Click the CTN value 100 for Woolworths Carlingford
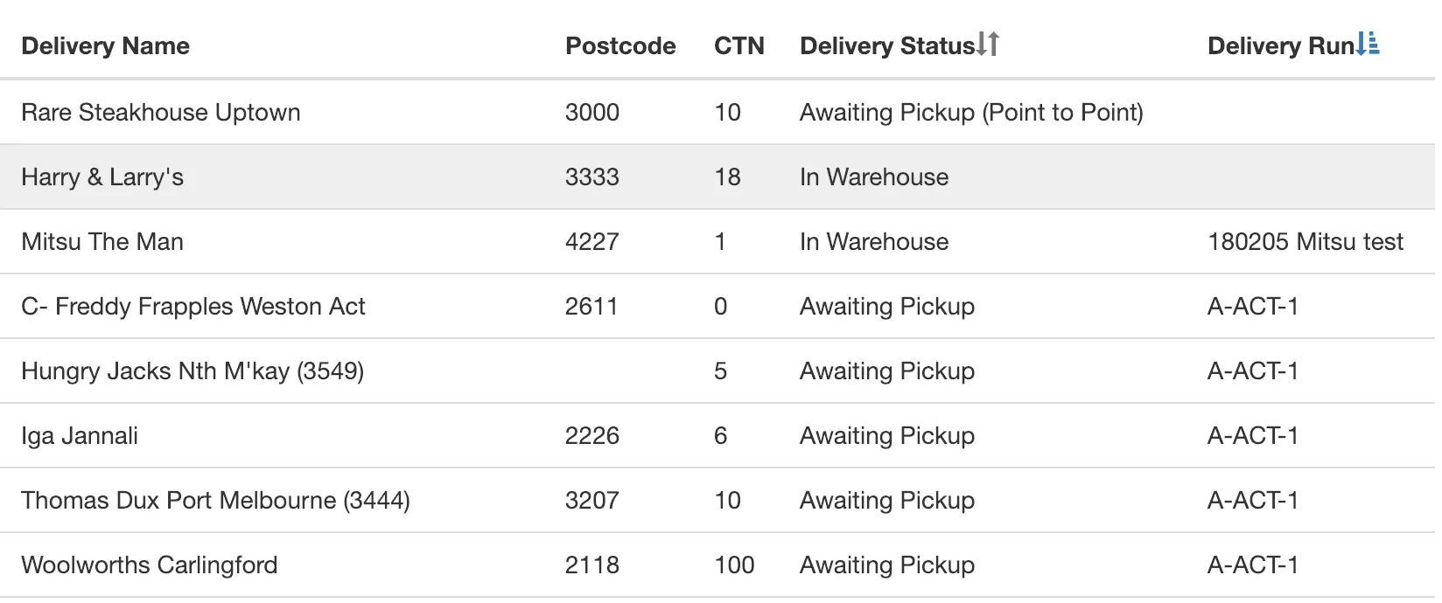This screenshot has width=1442, height=603. [x=733, y=565]
